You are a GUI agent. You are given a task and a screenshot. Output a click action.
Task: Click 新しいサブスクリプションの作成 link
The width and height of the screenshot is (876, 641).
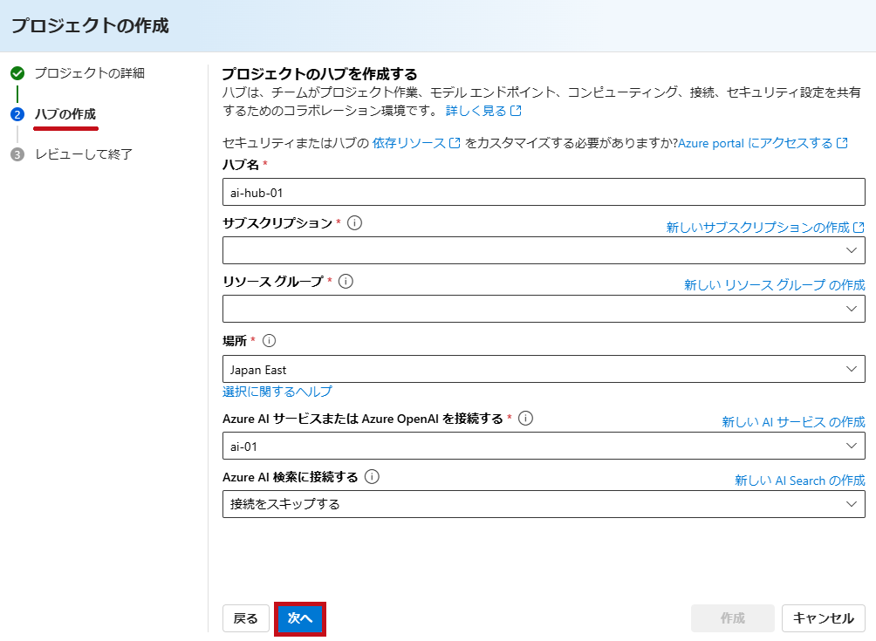point(765,228)
